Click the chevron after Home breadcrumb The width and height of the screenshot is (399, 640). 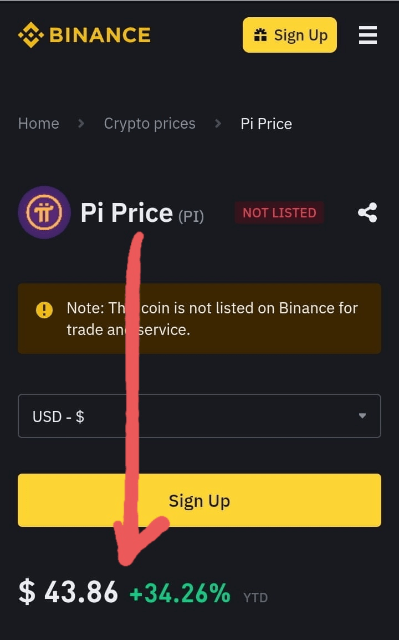(x=81, y=123)
